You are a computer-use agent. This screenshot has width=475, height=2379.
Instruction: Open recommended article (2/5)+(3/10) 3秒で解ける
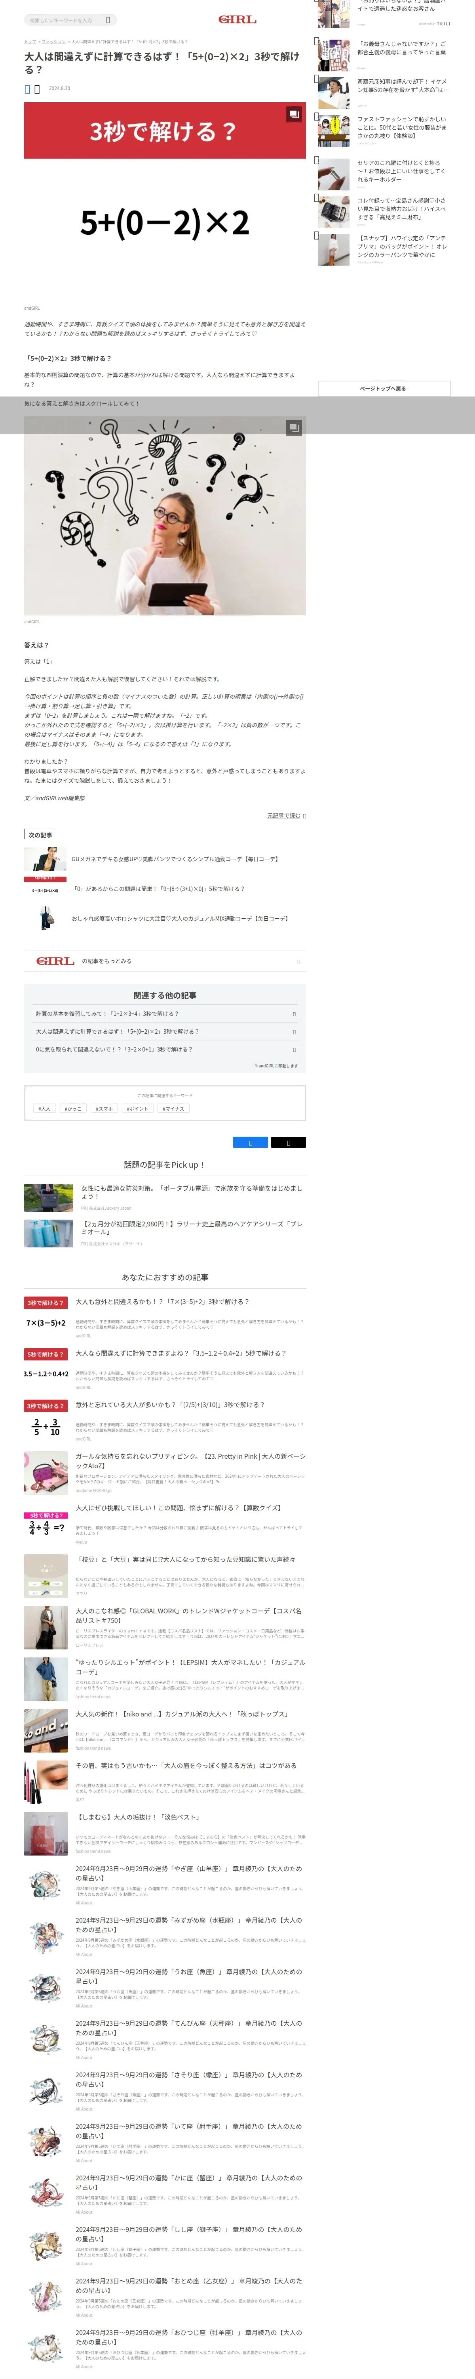(x=170, y=1405)
